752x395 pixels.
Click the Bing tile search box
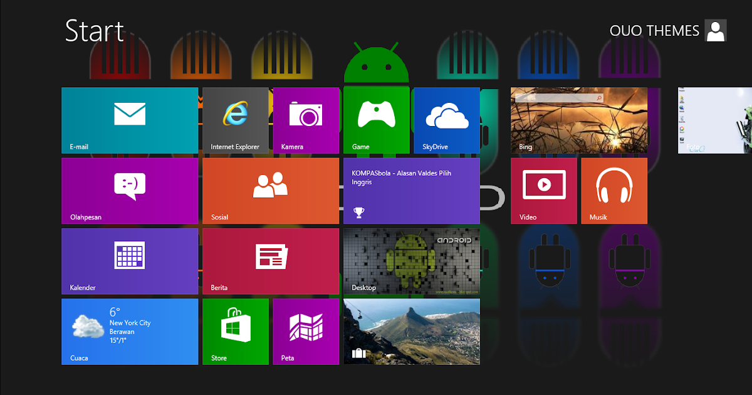(559, 98)
